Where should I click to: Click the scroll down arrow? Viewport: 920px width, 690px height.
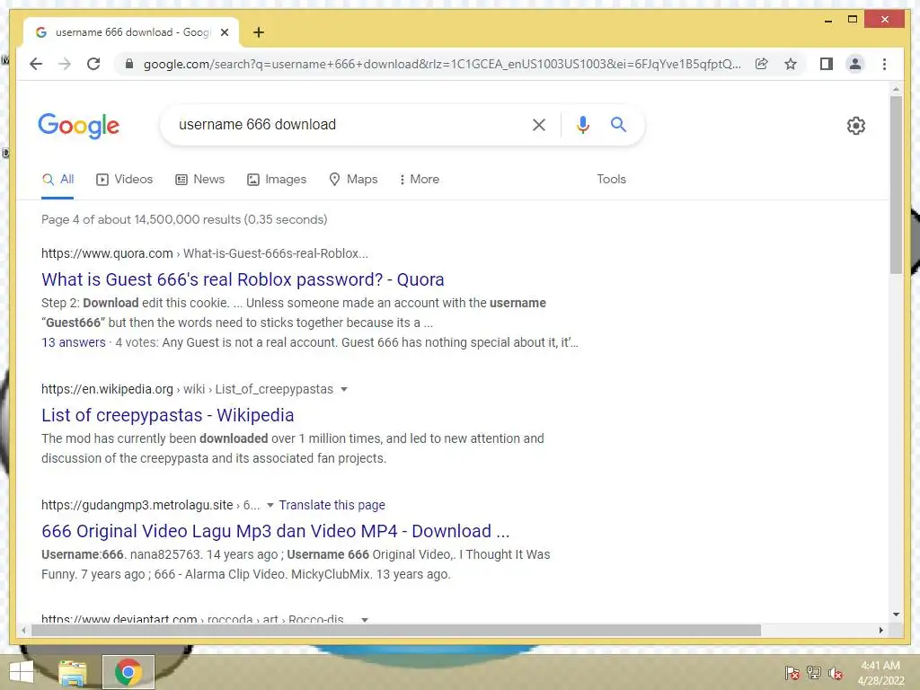[x=896, y=615]
